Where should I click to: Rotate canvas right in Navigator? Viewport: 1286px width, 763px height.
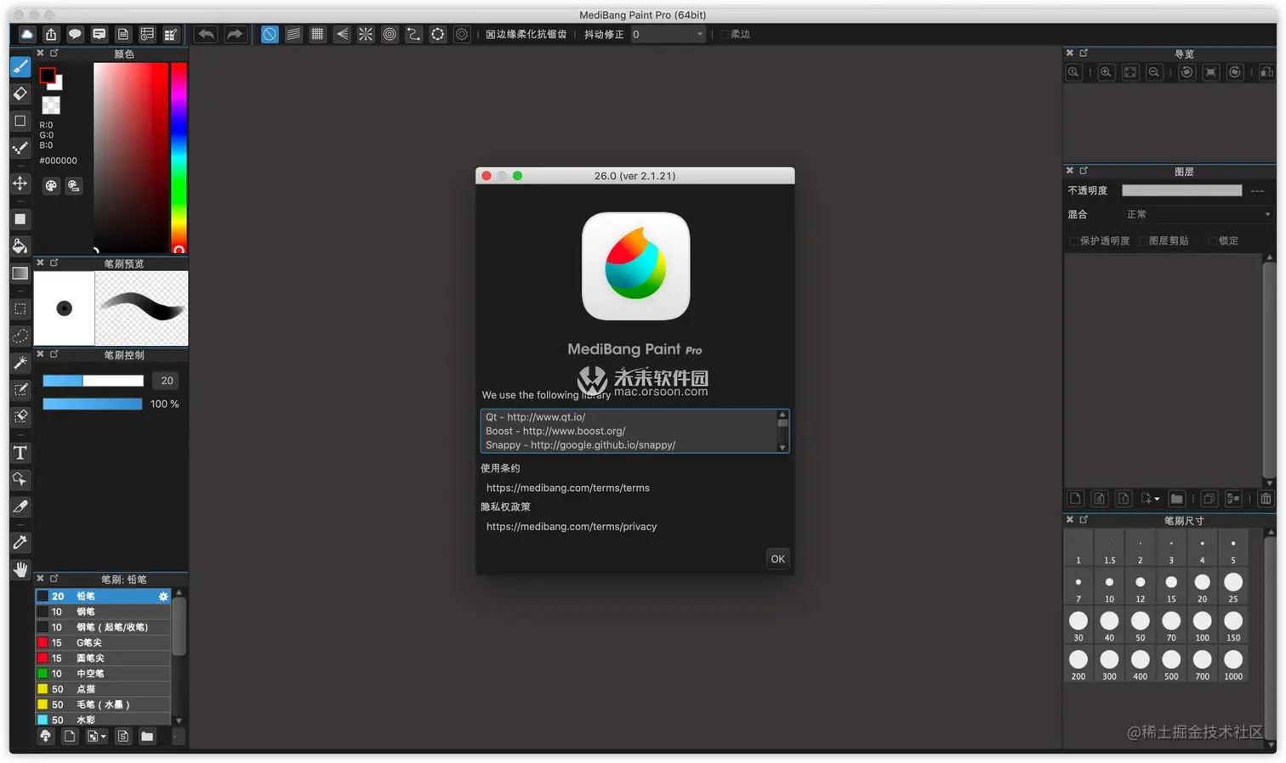1235,72
